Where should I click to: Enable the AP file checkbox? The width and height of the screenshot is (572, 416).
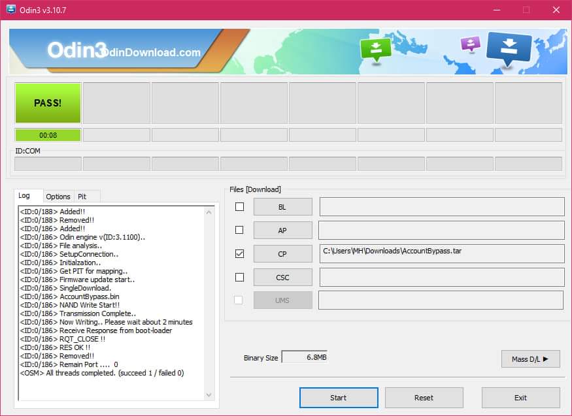point(239,231)
